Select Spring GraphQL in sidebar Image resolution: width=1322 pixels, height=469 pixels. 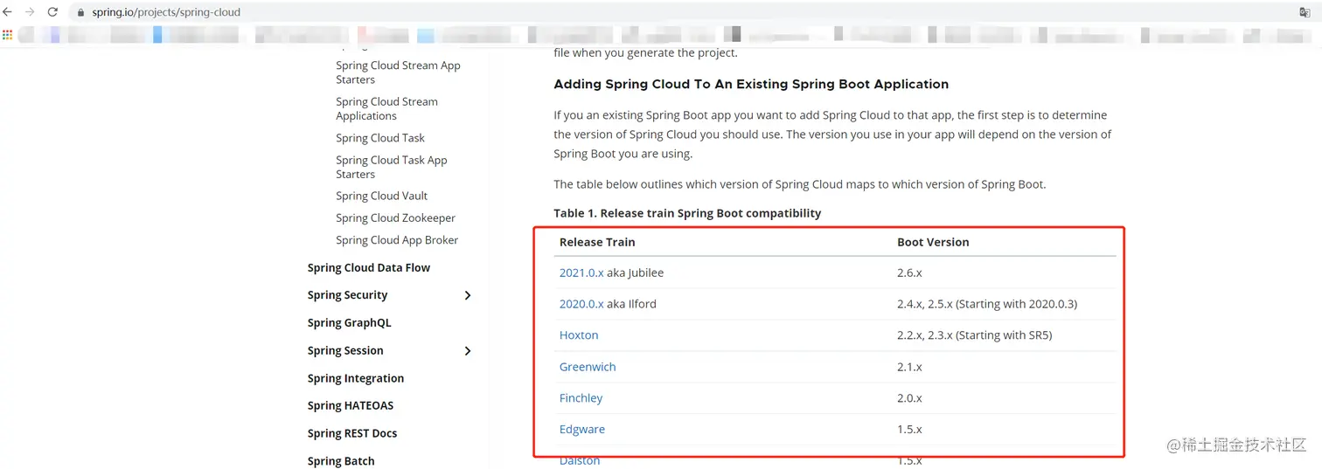click(x=349, y=323)
